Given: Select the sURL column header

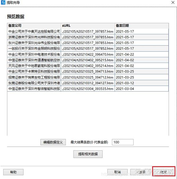Looking at the screenshot, I should (88, 26).
